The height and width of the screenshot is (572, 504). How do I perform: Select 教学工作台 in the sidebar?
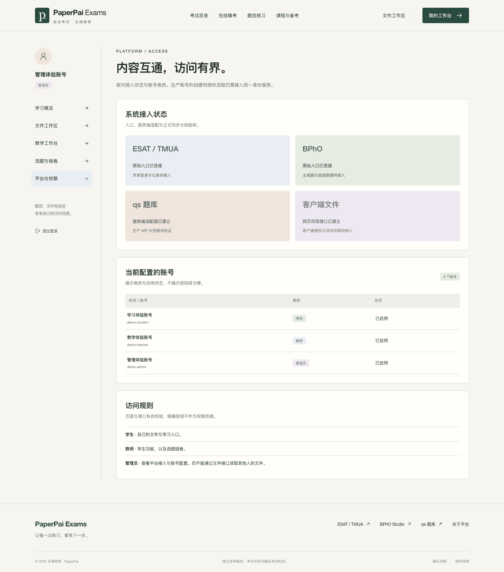pos(62,143)
